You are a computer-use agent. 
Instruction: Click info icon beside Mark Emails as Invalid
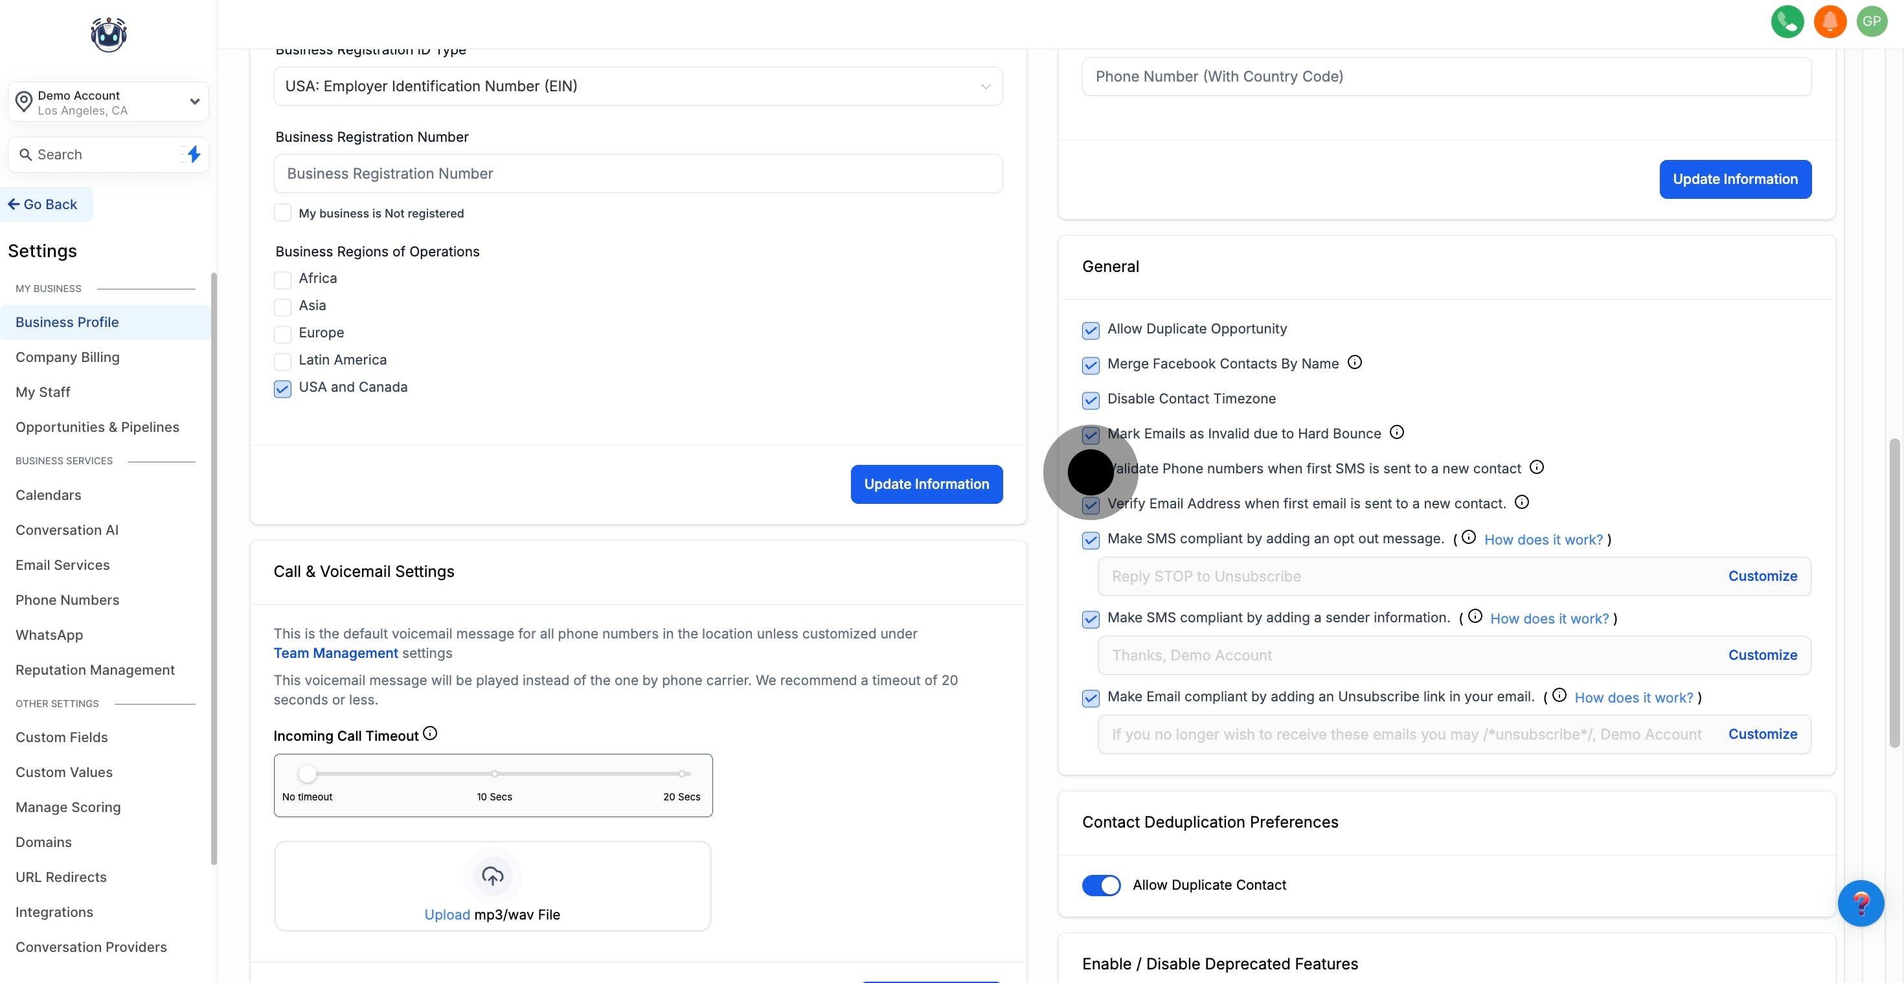pos(1396,433)
